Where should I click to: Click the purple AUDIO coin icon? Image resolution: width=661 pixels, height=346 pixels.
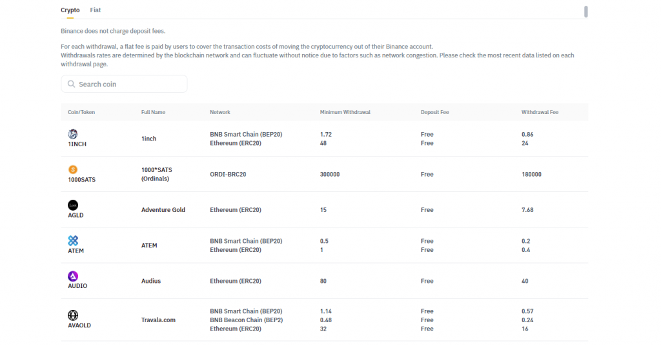point(73,276)
